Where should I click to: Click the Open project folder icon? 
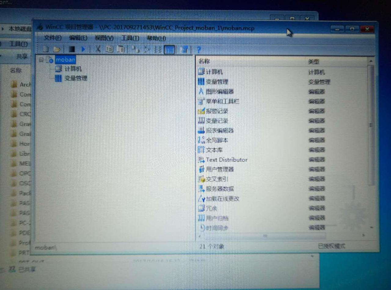57,49
